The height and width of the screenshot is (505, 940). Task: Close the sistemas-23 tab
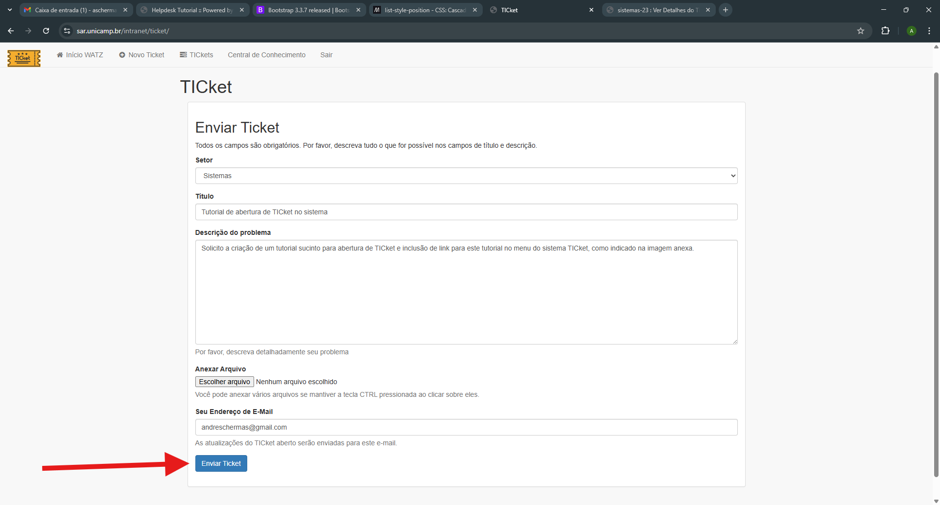[708, 10]
